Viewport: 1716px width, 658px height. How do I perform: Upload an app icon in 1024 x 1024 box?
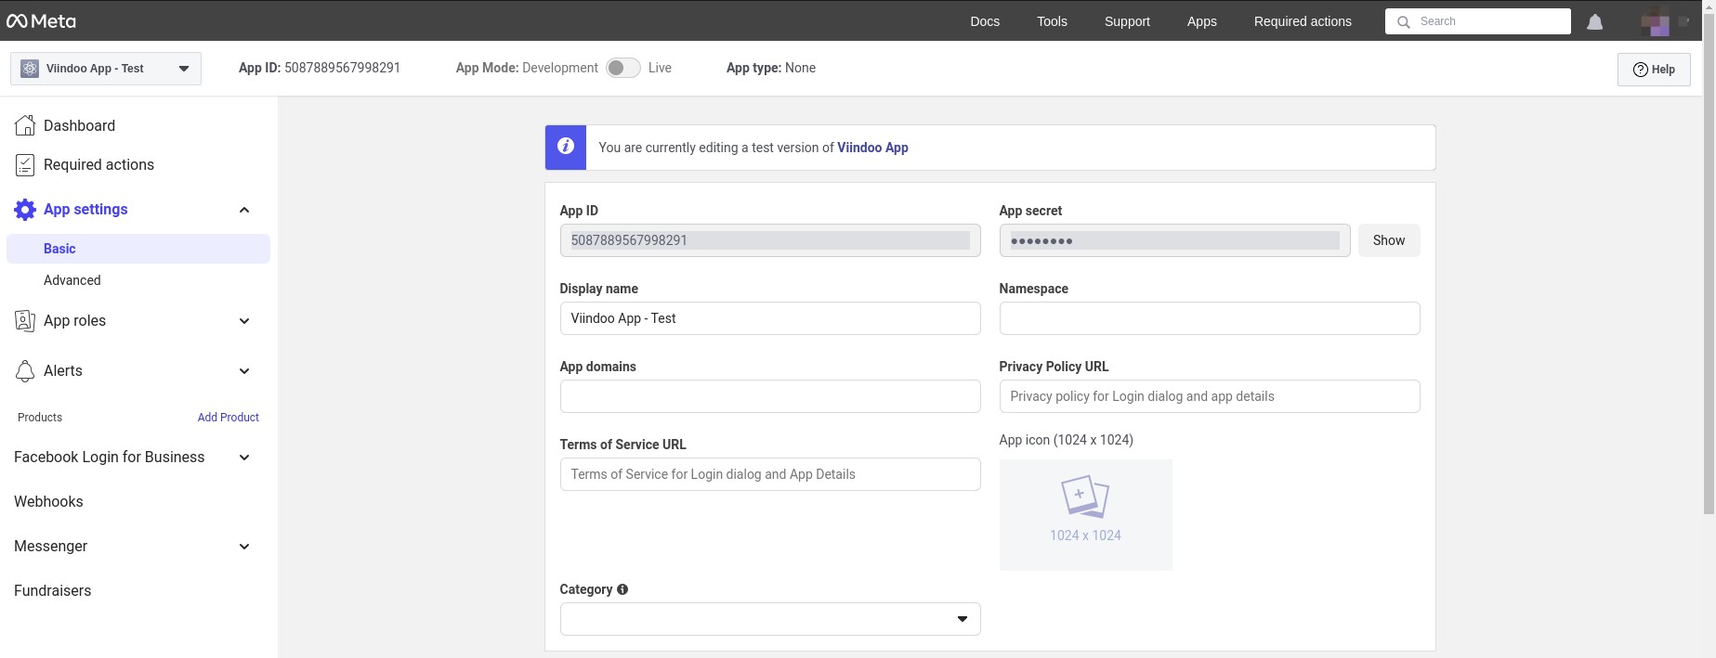click(x=1085, y=514)
